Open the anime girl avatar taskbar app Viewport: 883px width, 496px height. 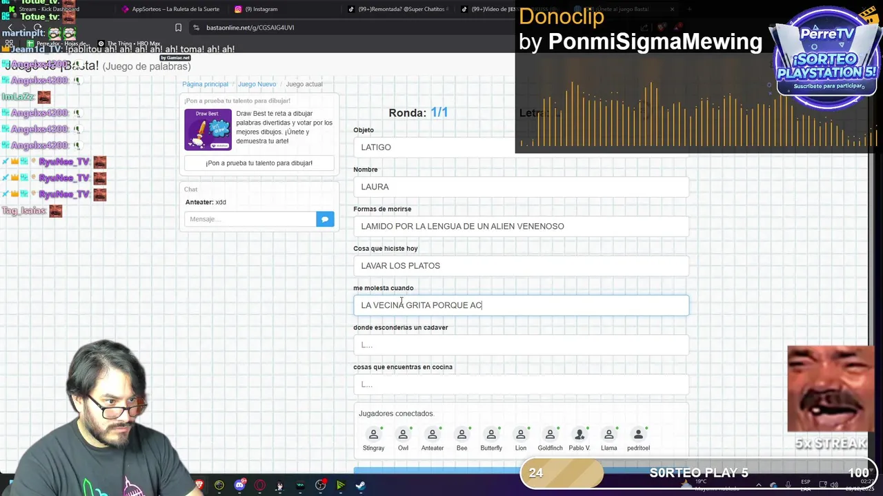tap(279, 485)
